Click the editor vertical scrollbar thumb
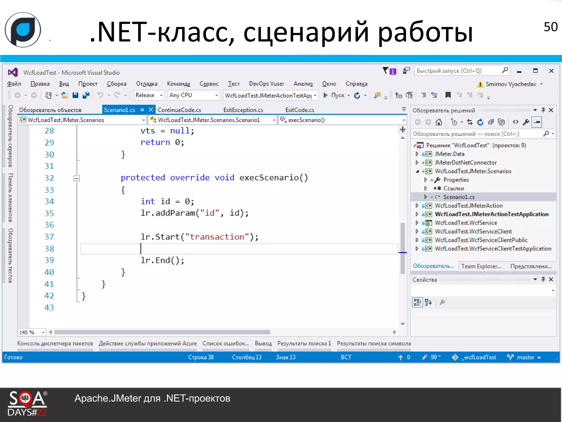The height and width of the screenshot is (422, 562). click(x=403, y=248)
